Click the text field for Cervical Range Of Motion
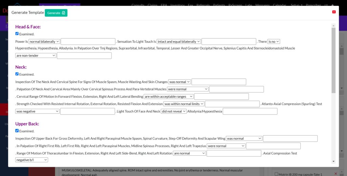This screenshot has width=347, height=176. click(x=222, y=96)
